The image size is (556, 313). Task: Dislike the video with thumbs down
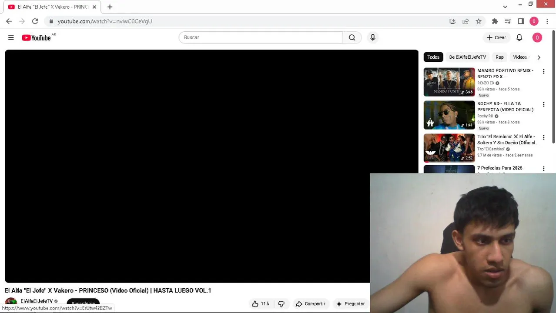pos(281,303)
